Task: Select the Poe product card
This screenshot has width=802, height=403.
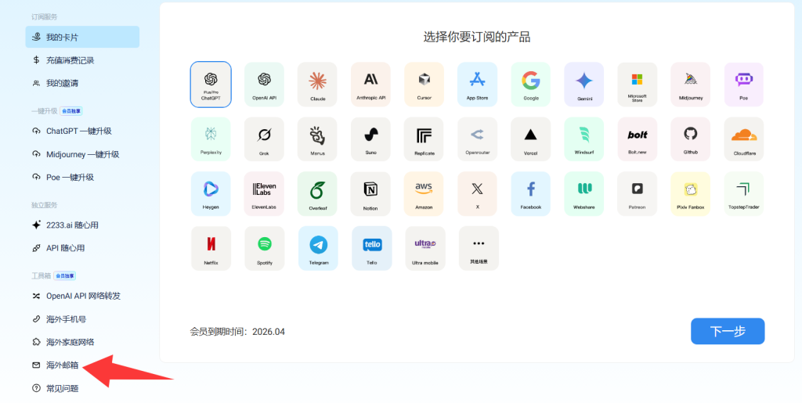Action: pos(744,85)
